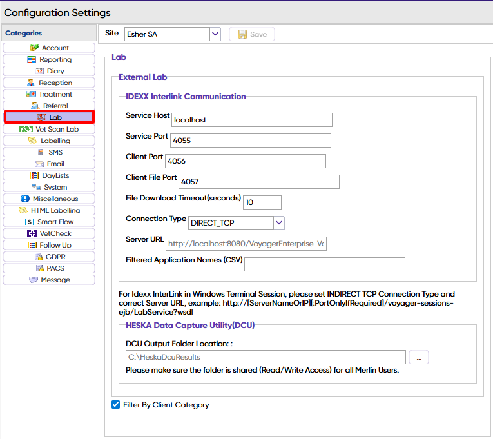
Task: Open the Site dropdown
Action: point(215,34)
